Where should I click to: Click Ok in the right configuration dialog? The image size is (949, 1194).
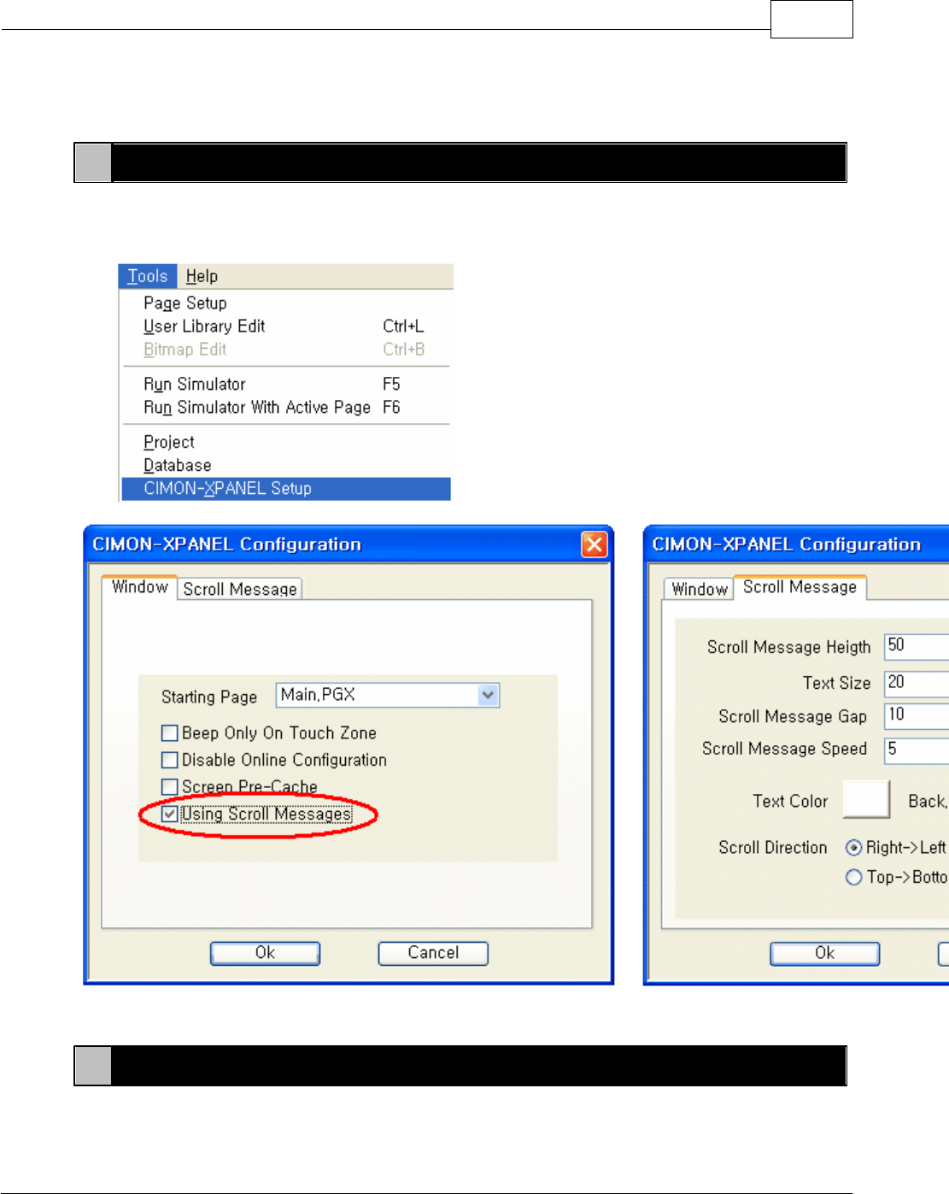point(824,953)
